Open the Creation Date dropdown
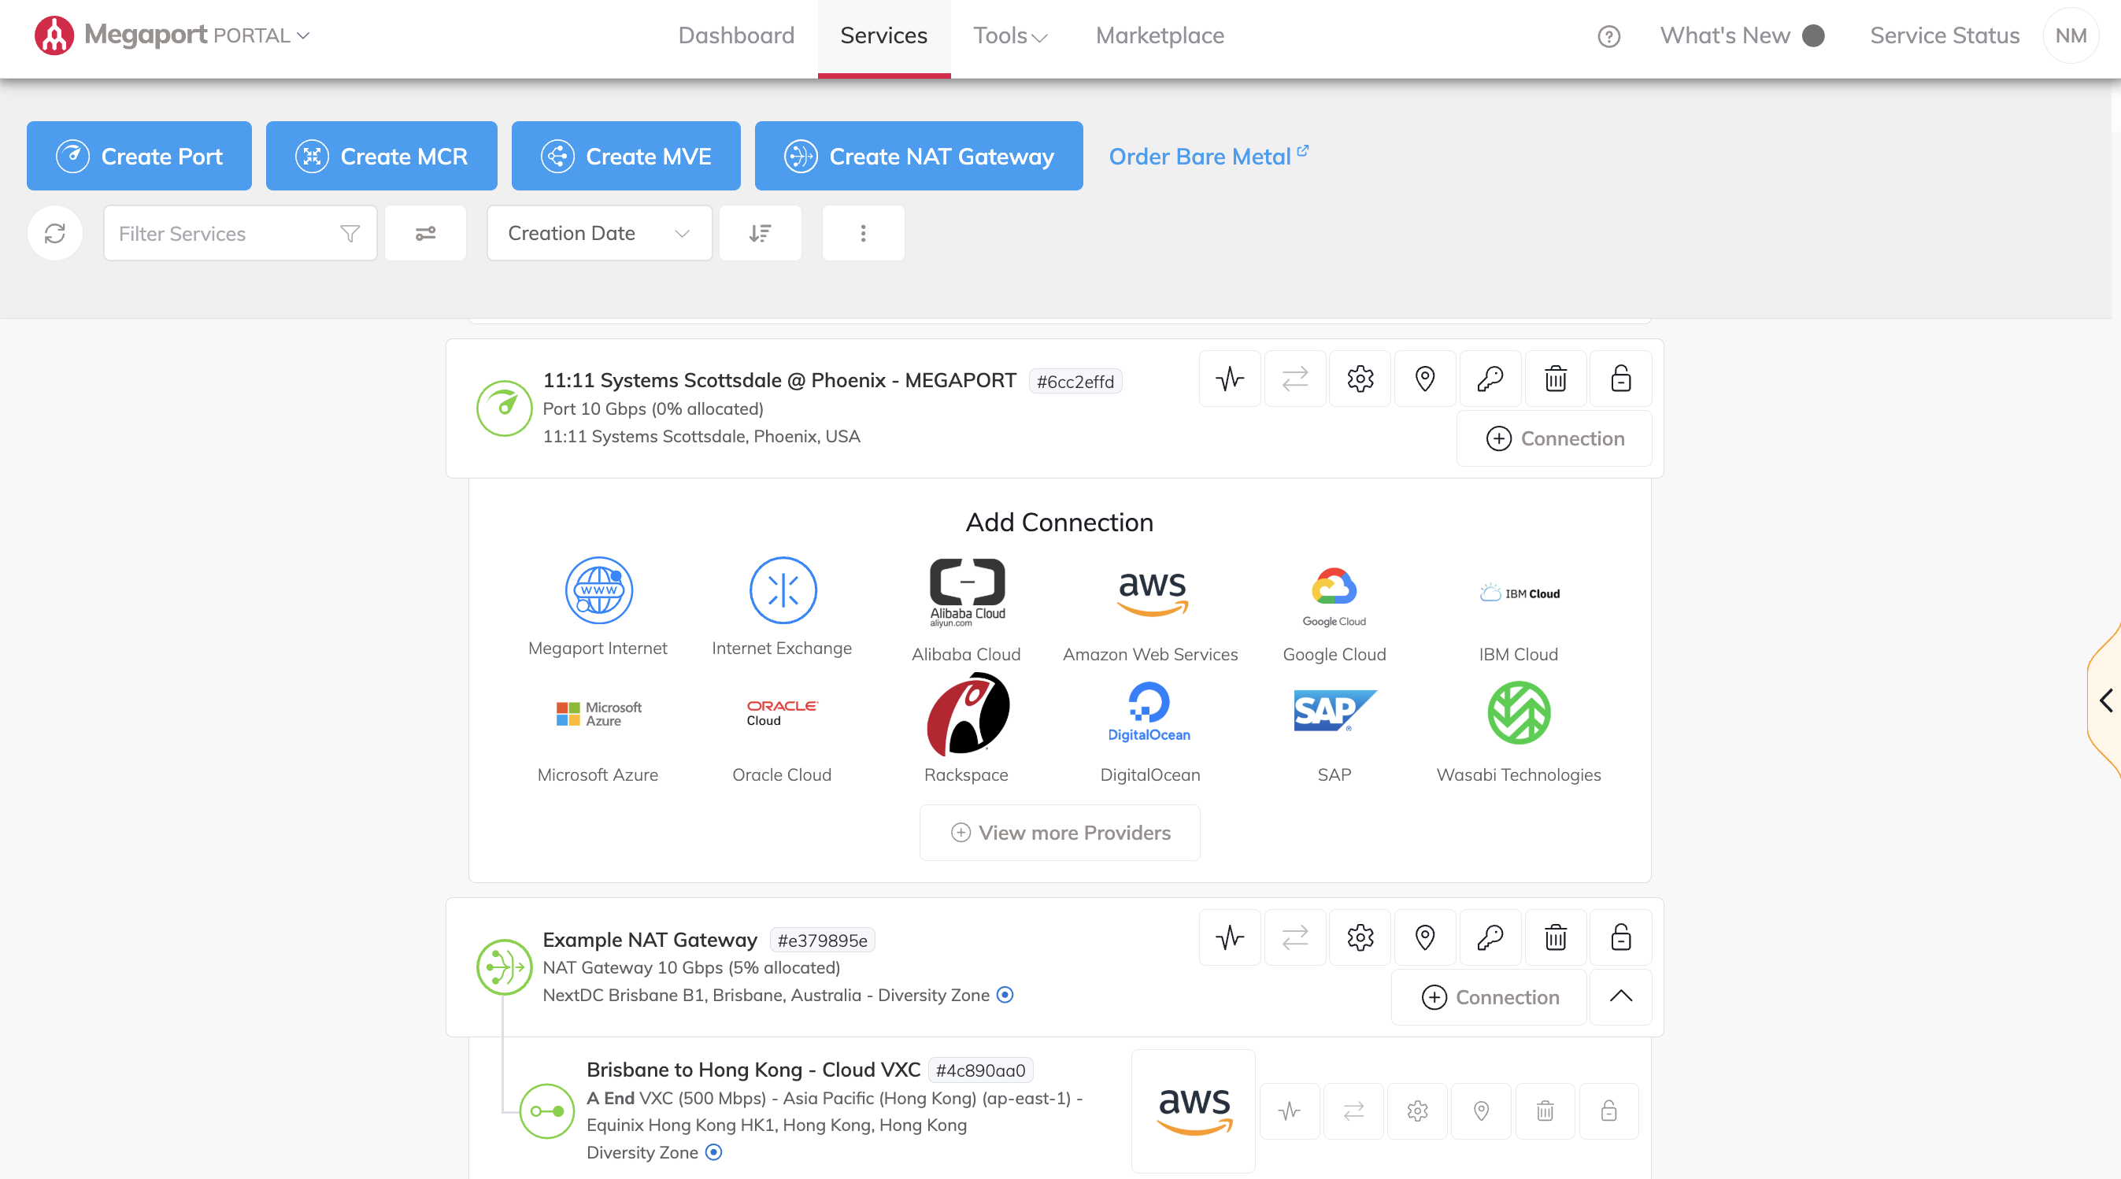This screenshot has width=2121, height=1179. point(598,233)
